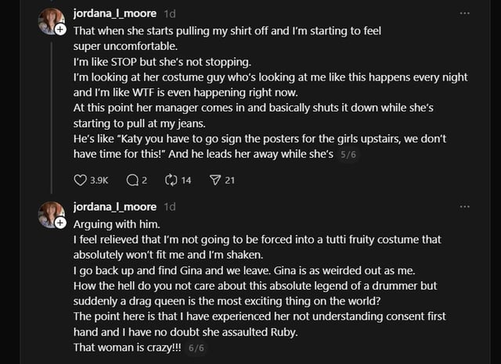This screenshot has height=364, width=501.
Task: Click the reply bubble icon on the first post
Action: 132,180
